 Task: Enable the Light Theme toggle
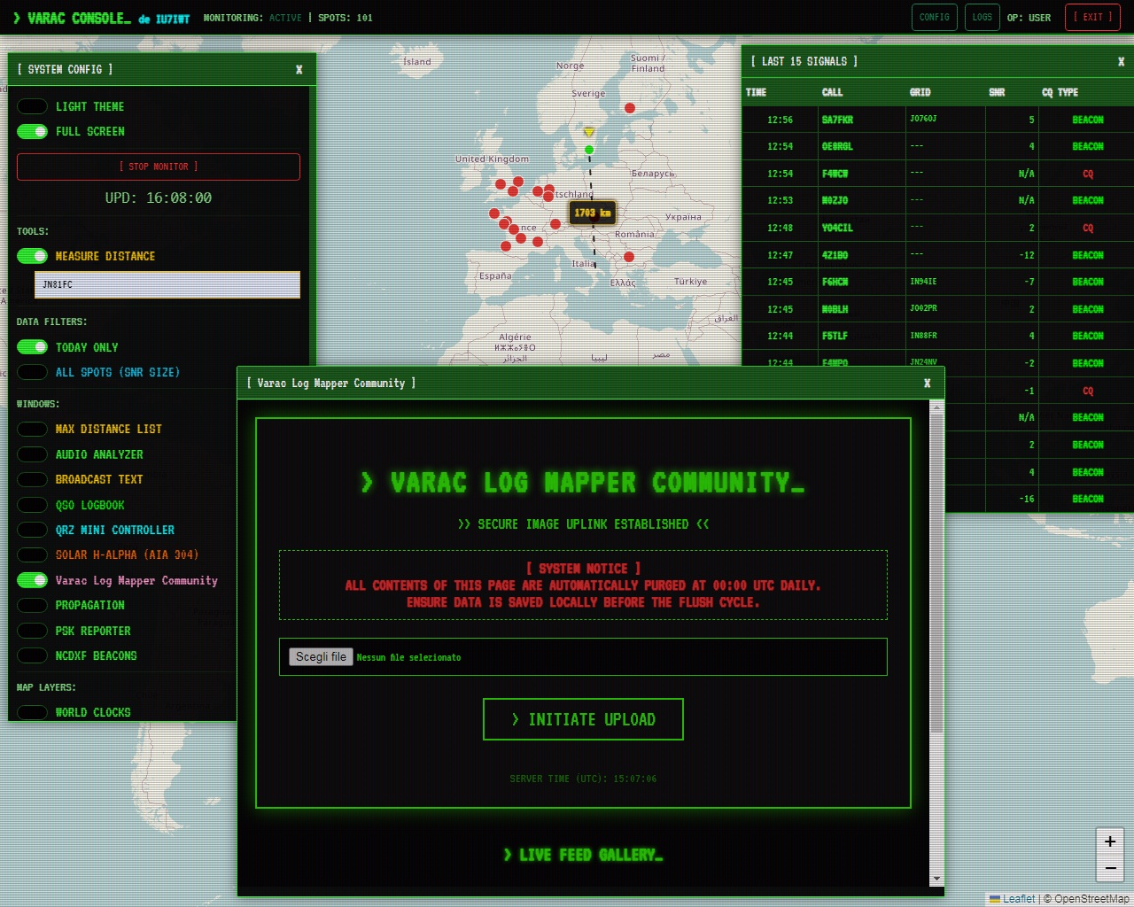(33, 106)
